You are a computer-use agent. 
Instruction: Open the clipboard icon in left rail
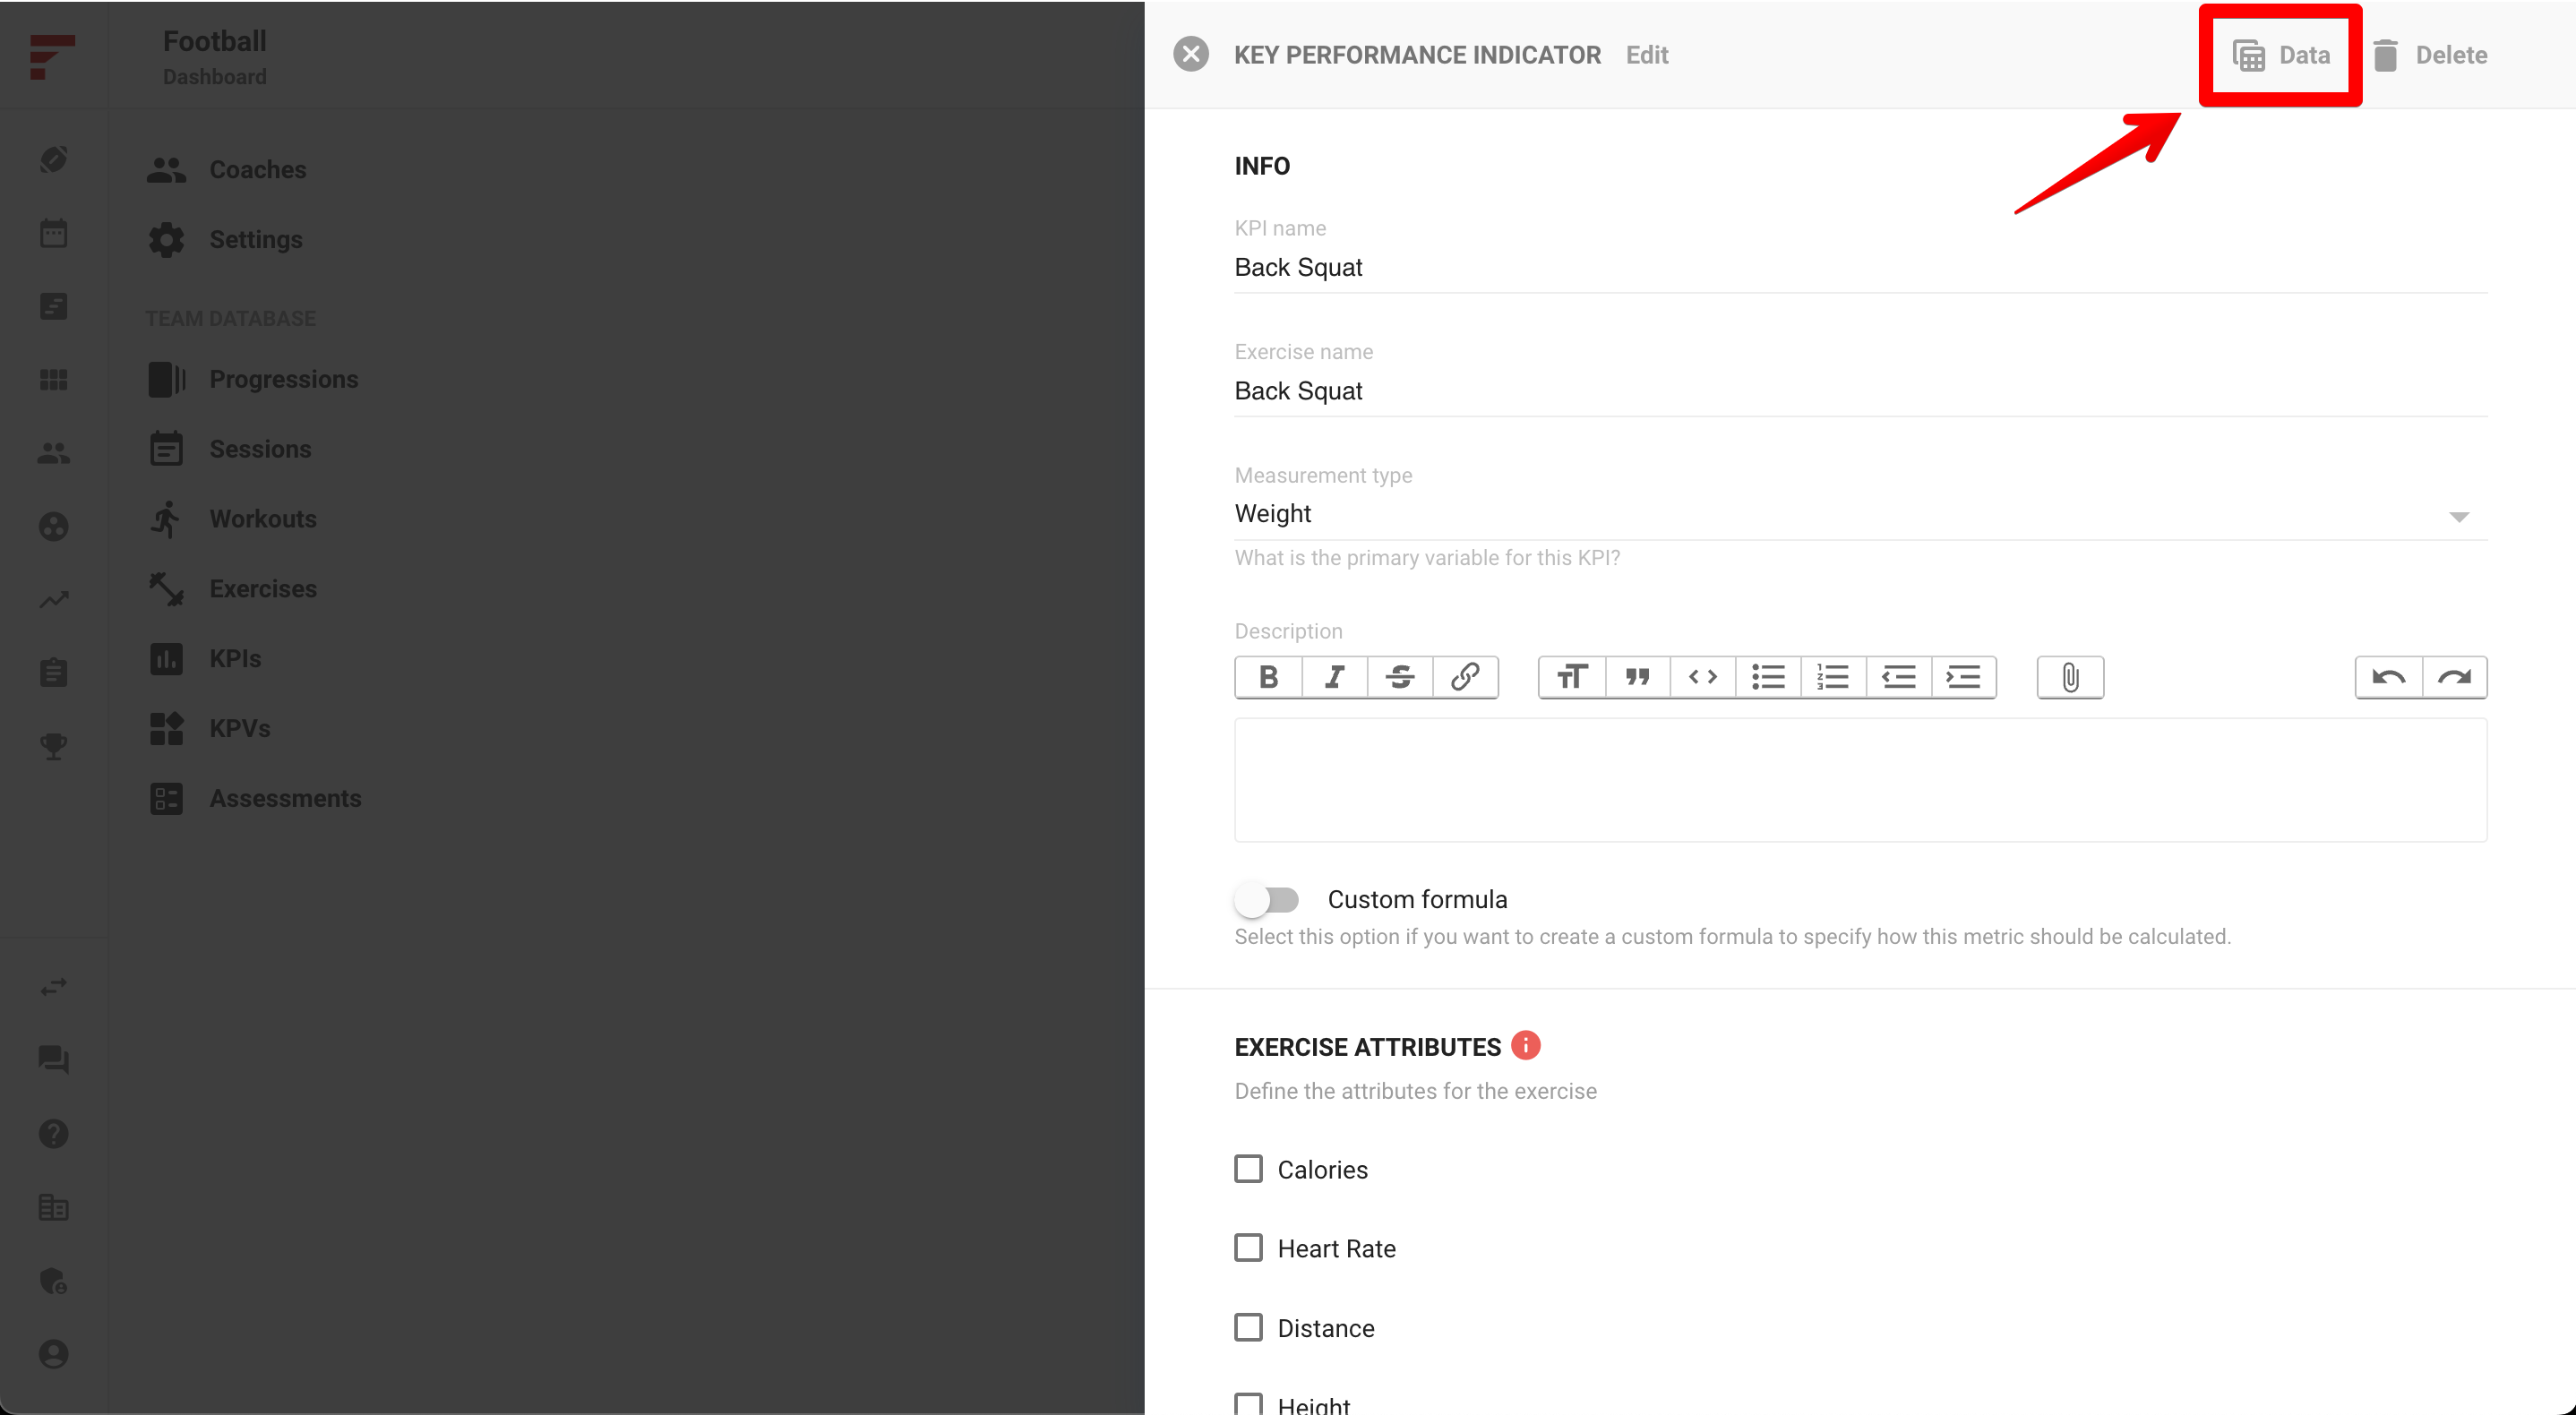[x=53, y=673]
